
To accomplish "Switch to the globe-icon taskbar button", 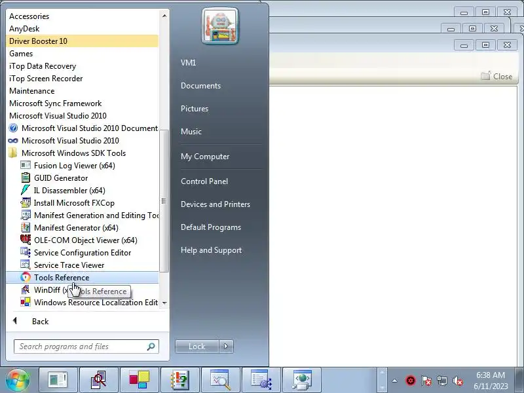I will 302,380.
